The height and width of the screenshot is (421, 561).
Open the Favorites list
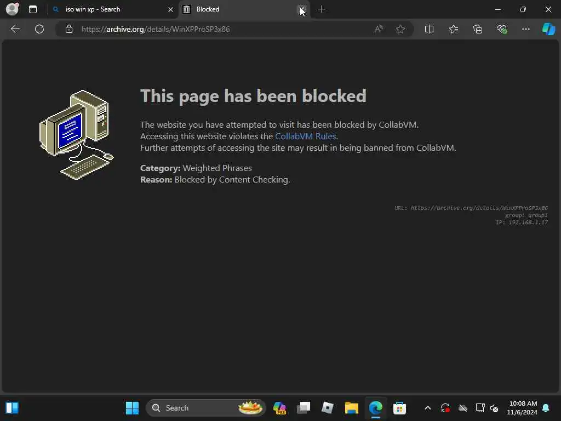click(453, 29)
